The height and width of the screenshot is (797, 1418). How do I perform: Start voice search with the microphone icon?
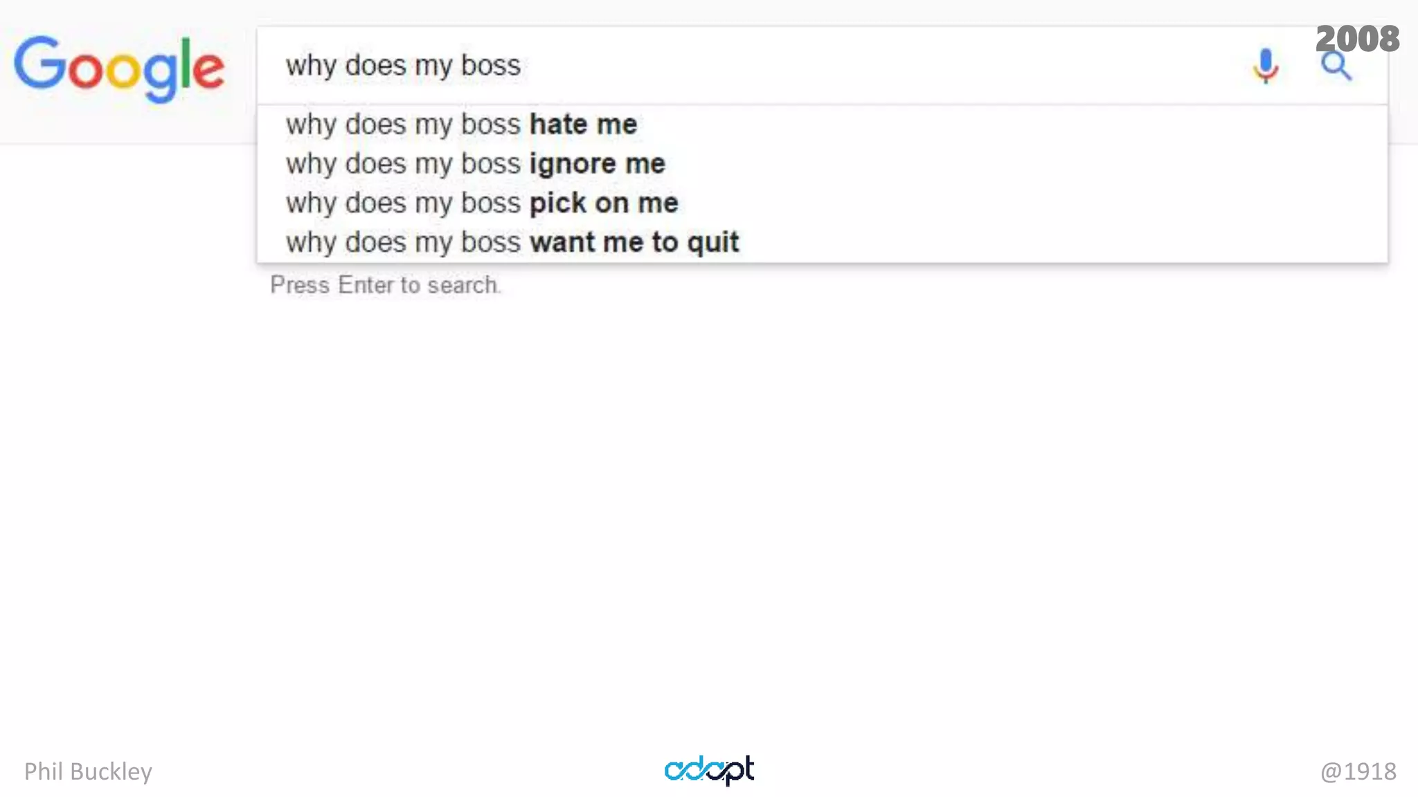(x=1266, y=66)
